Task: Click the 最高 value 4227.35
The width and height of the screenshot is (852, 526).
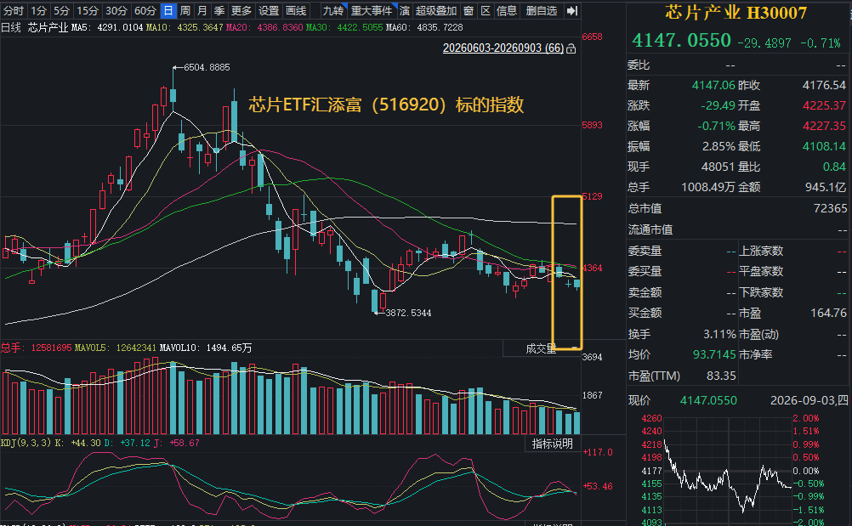Action: [824, 126]
